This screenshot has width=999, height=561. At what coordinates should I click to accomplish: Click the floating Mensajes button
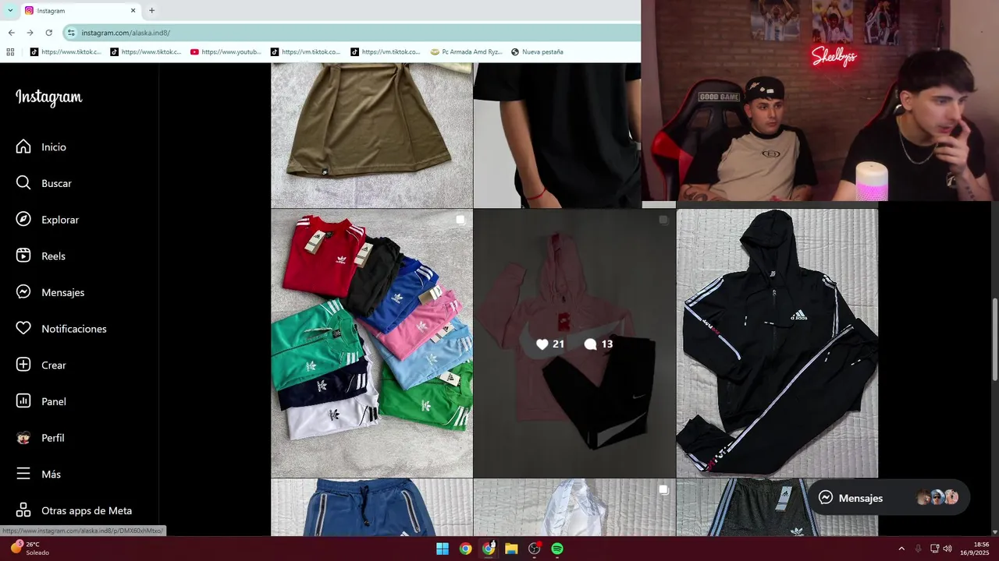(x=888, y=498)
